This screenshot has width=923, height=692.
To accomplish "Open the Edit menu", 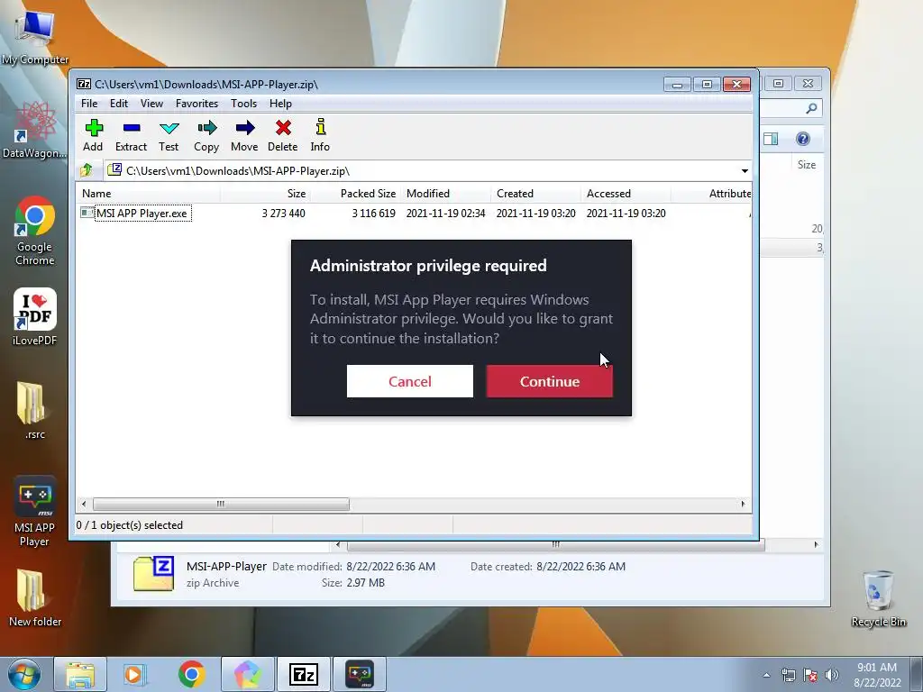I will tap(119, 104).
